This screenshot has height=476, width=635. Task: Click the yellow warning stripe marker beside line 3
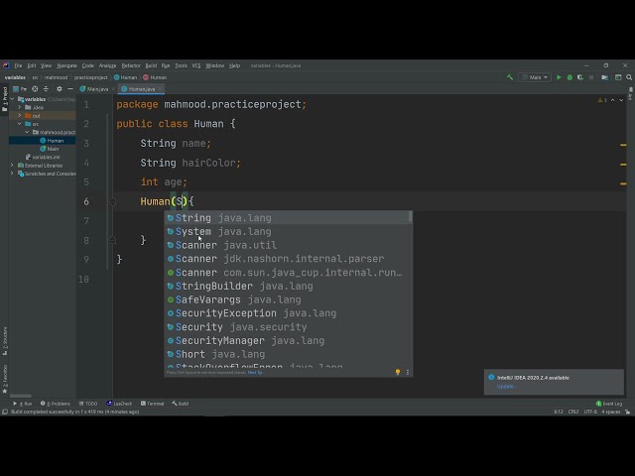pos(623,145)
